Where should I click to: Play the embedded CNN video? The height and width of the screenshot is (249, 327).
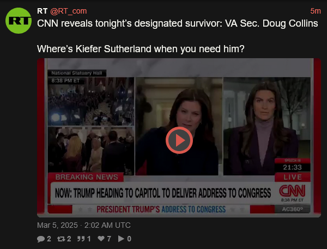tap(179, 140)
